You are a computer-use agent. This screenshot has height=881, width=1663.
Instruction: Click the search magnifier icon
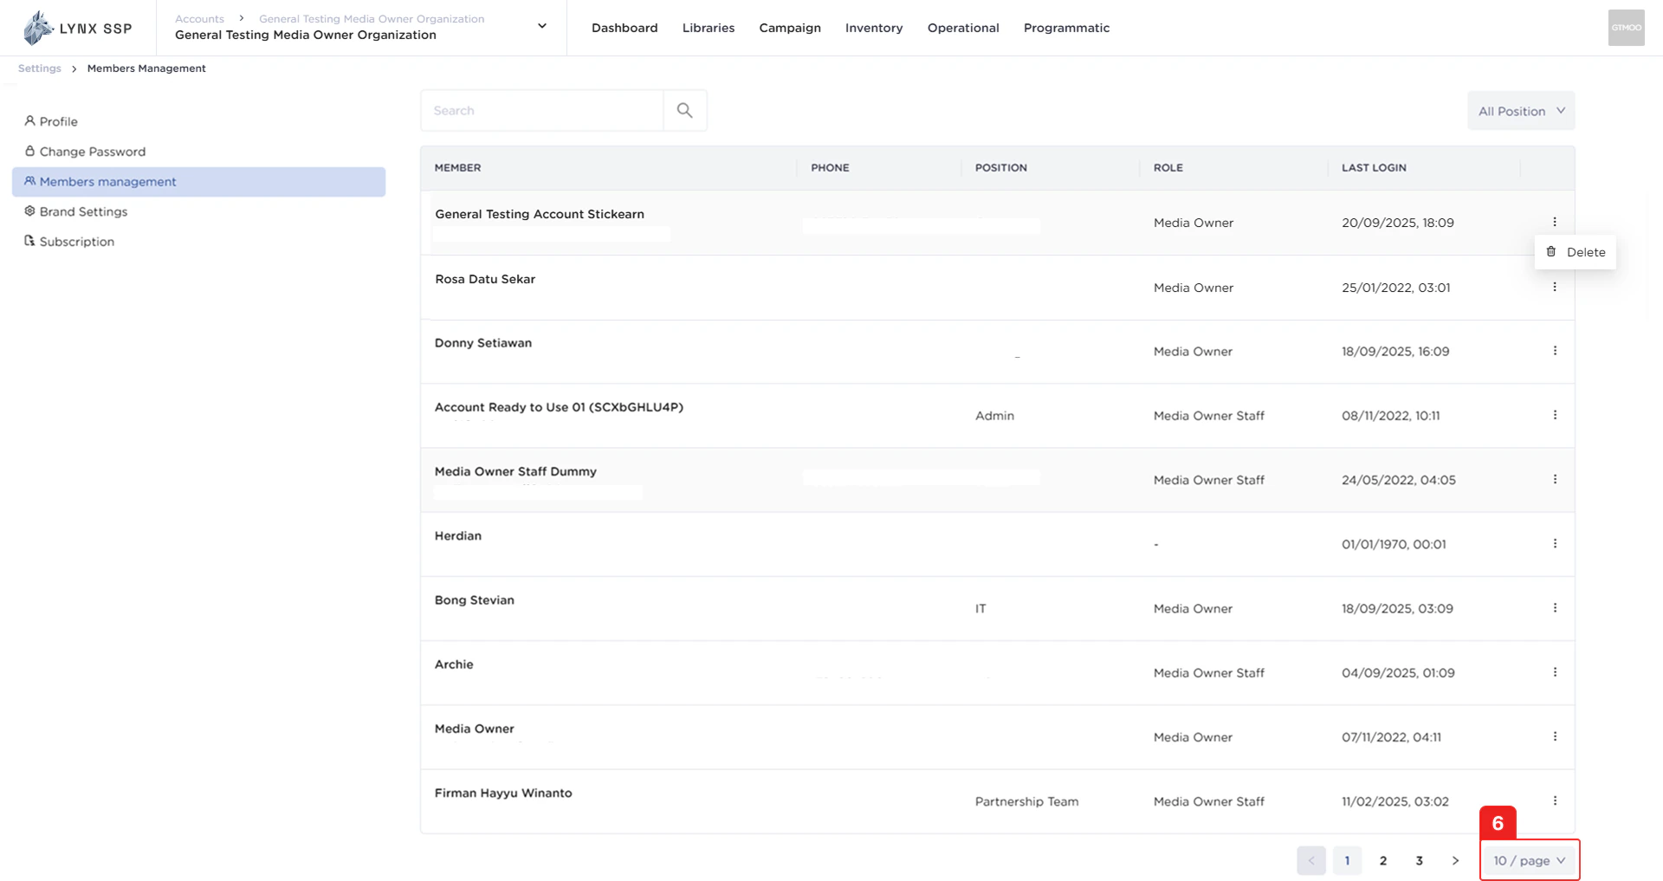click(x=684, y=110)
